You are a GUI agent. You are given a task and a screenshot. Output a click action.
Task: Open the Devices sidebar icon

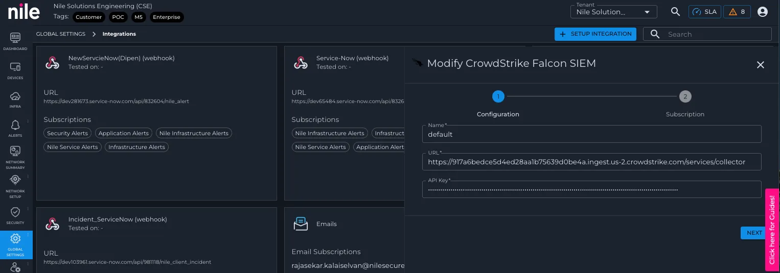pyautogui.click(x=15, y=70)
